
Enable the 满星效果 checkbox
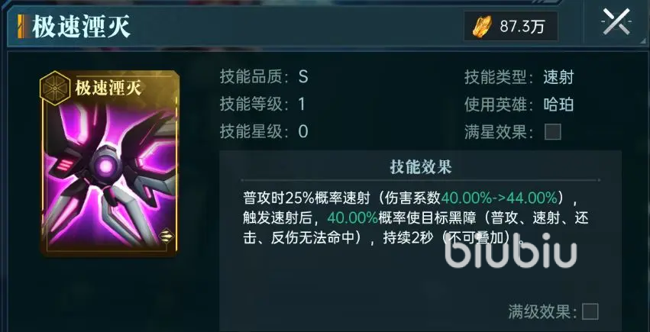[552, 132]
